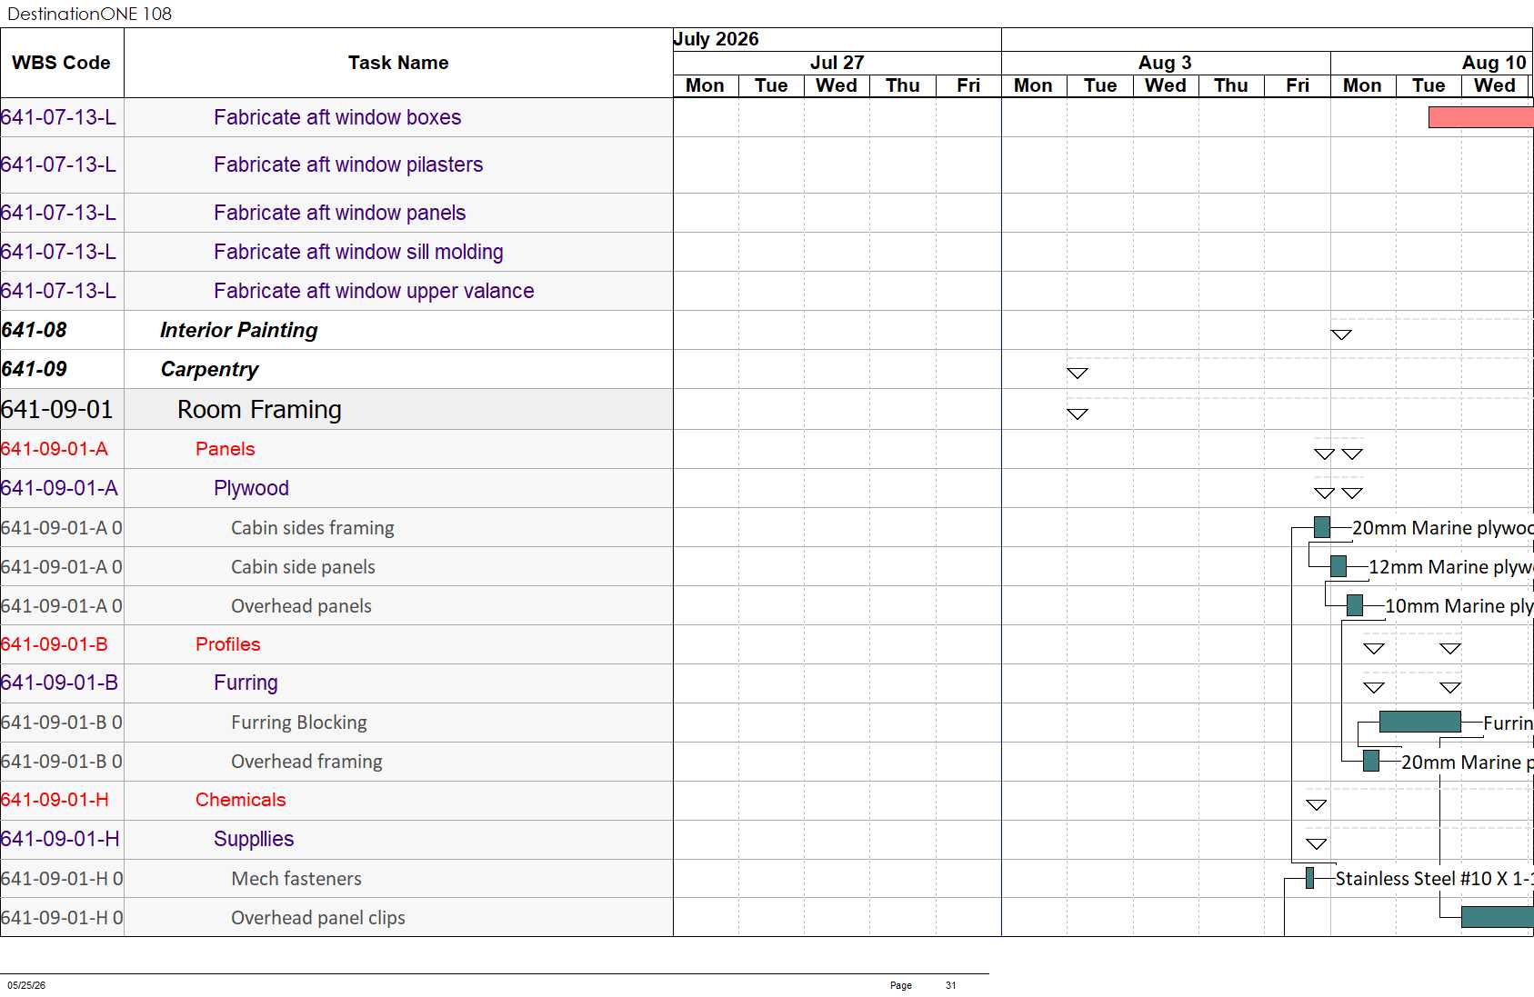1534x997 pixels.
Task: Select the Fabricate aft window boxes task
Action: [337, 117]
